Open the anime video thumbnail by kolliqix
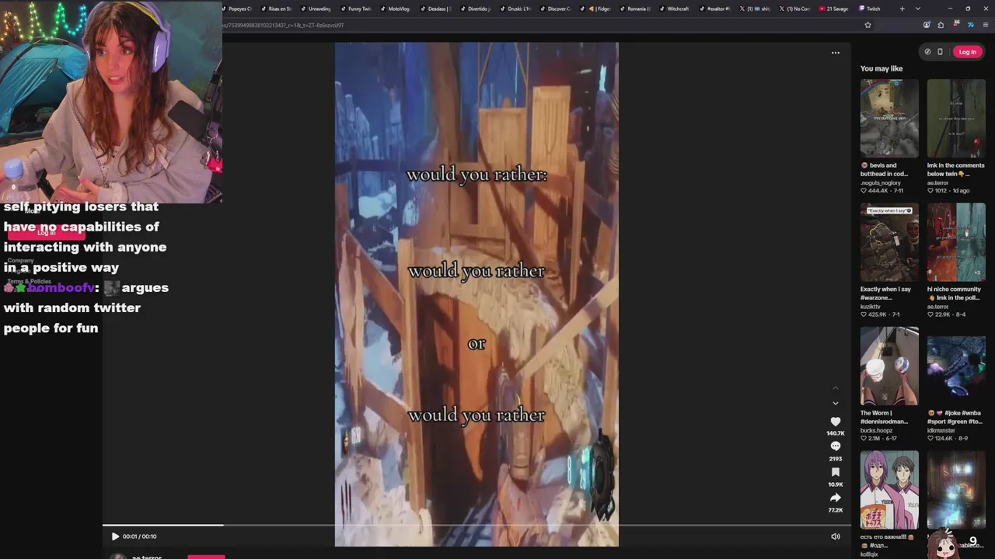Image resolution: width=995 pixels, height=559 pixels. click(x=889, y=490)
